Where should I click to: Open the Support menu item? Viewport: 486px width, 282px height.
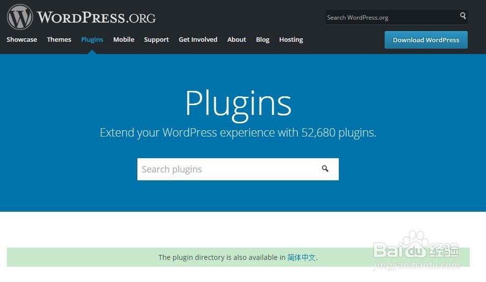(x=156, y=40)
